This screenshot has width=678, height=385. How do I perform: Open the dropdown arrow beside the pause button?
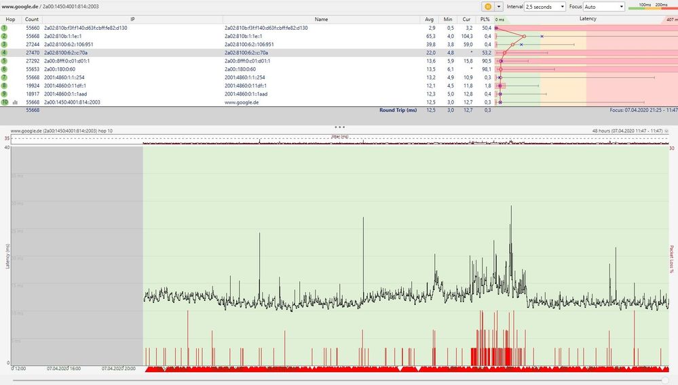pos(500,6)
